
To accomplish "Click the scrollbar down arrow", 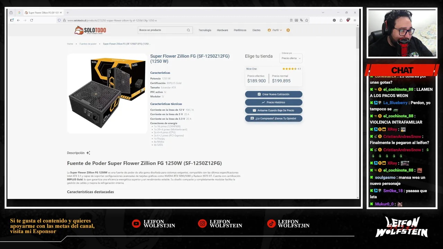I will (x=358, y=197).
